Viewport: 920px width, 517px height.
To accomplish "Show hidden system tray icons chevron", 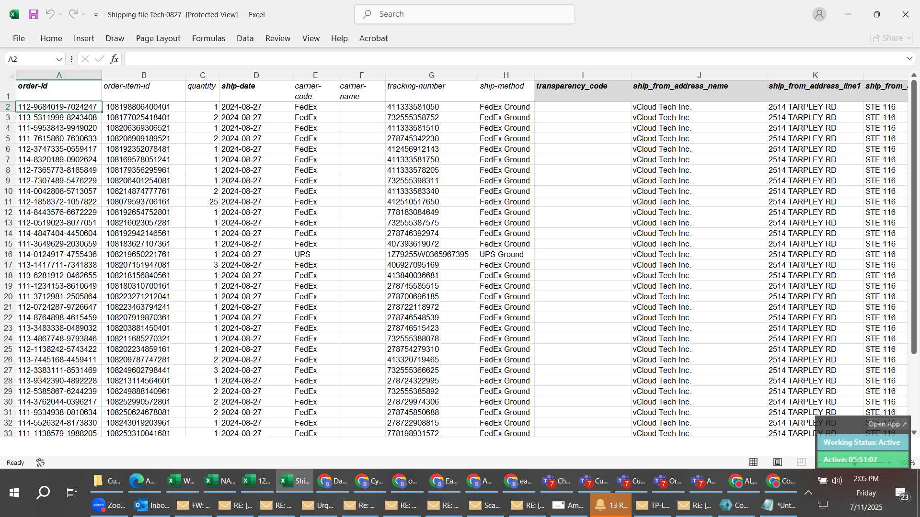I will click(x=808, y=492).
